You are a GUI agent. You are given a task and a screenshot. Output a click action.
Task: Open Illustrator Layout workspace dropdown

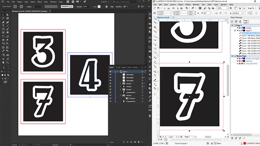click(105, 2)
